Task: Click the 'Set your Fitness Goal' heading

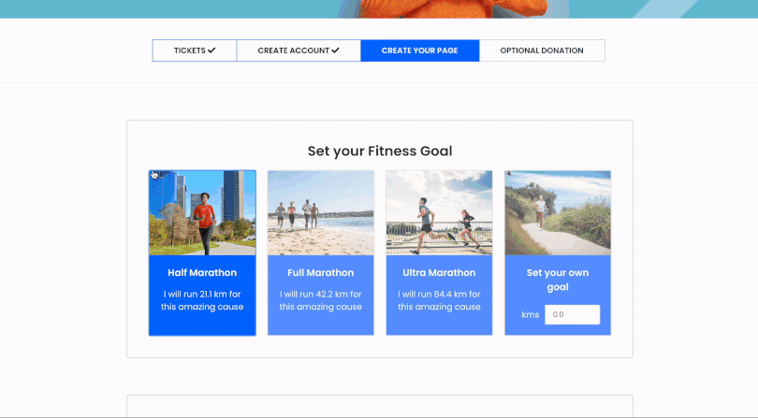Action: tap(380, 151)
